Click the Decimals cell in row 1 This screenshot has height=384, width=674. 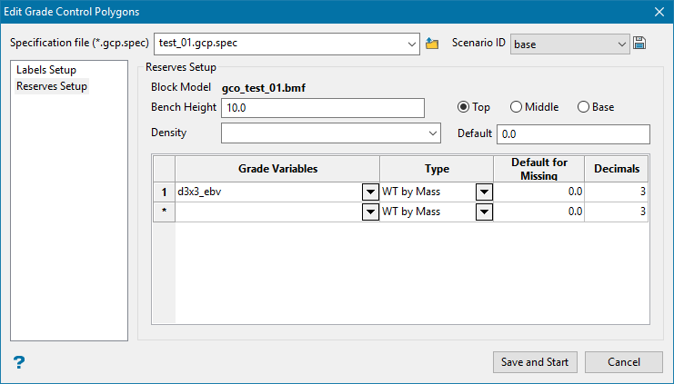coord(617,192)
